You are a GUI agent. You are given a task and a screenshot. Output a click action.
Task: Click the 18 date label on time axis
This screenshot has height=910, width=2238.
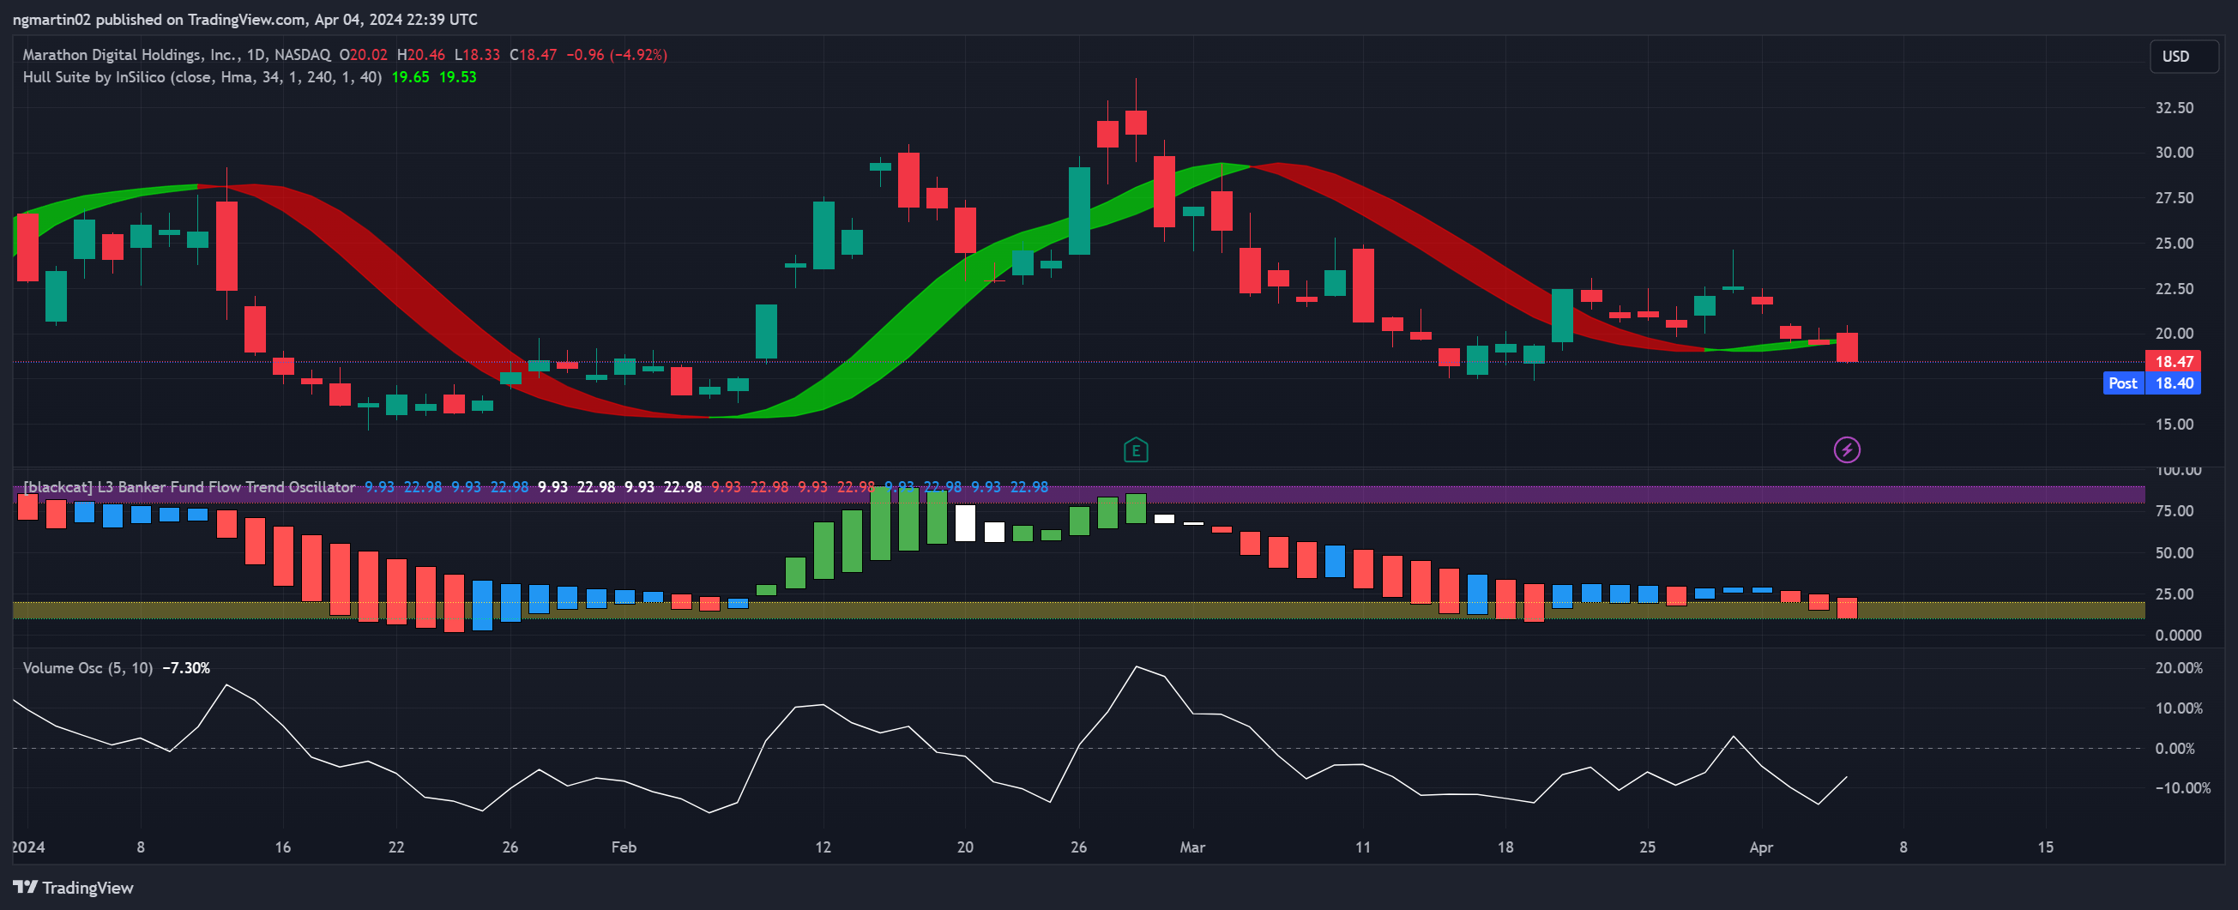[1505, 847]
